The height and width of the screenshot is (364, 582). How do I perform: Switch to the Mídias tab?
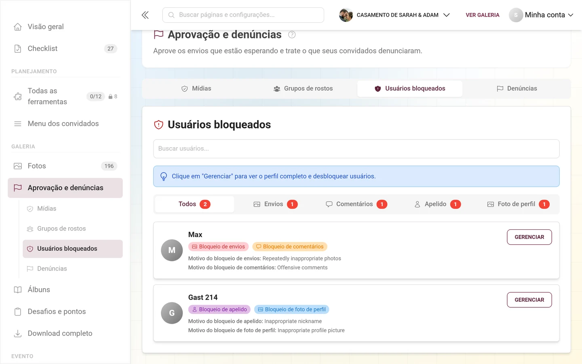196,89
